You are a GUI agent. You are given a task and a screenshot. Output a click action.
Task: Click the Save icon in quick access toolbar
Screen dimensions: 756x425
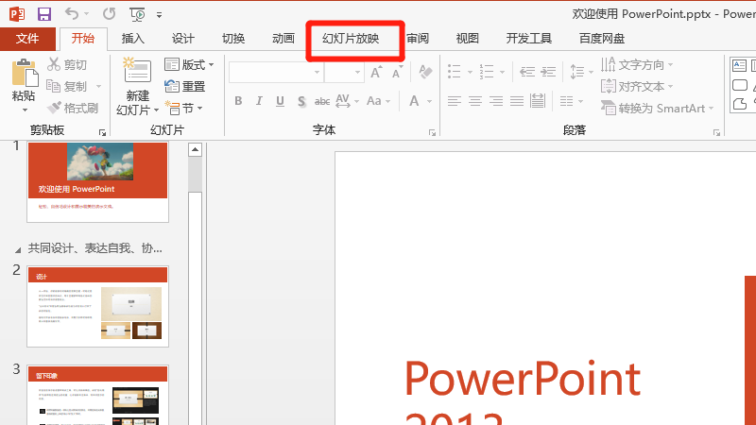point(44,14)
